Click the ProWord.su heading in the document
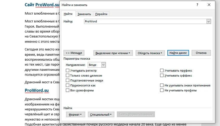This screenshot has width=220, height=126. point(37,91)
